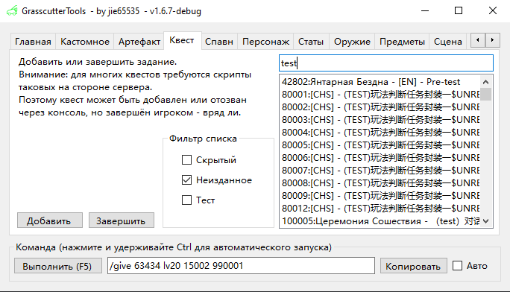The height and width of the screenshot is (292, 510).
Task: Select quest 42802 Янтарная Бездна Pre-test
Action: pyautogui.click(x=380, y=82)
